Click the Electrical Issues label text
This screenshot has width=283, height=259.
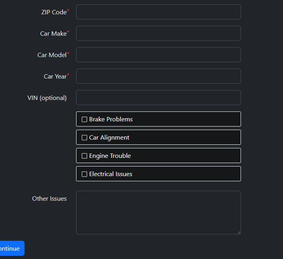[x=111, y=174]
